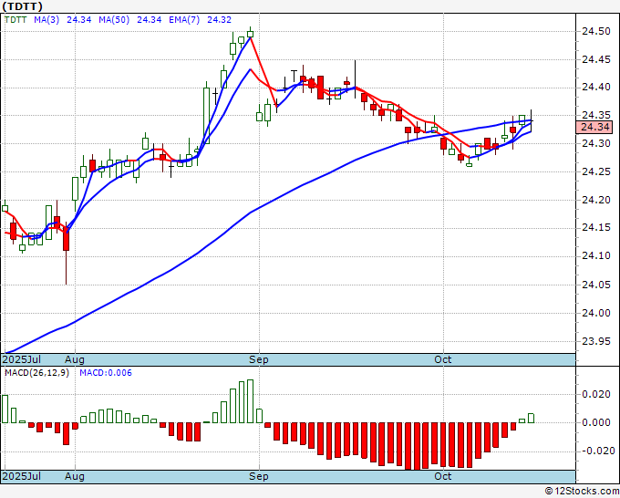The width and height of the screenshot is (620, 498).
Task: Click the 24.25 price axis label
Action: 596,171
